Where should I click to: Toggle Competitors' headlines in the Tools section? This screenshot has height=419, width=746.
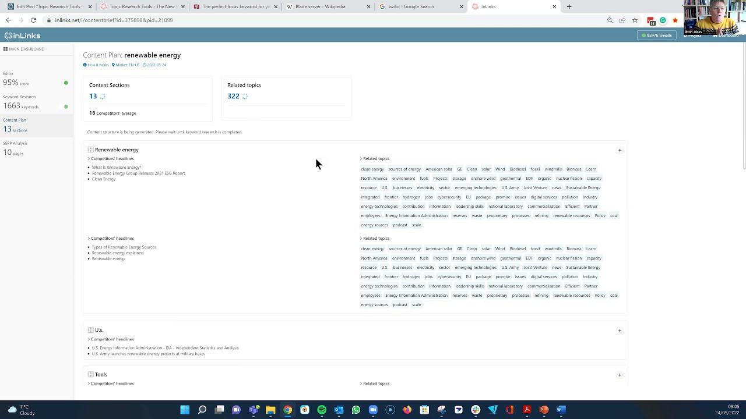pyautogui.click(x=111, y=383)
